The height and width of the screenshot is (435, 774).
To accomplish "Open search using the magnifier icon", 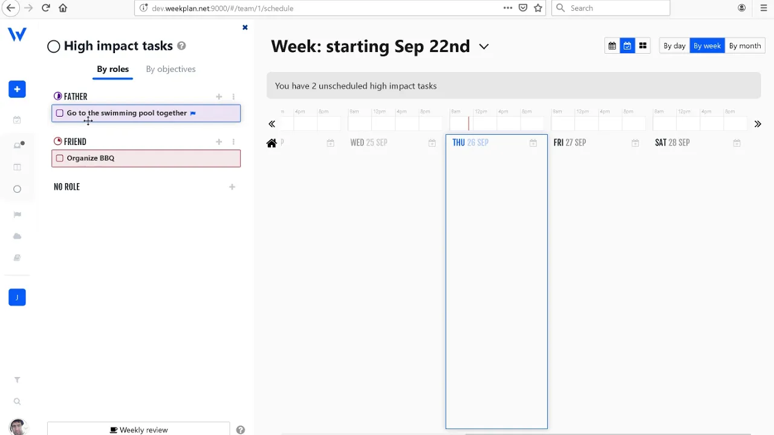I will tap(17, 401).
